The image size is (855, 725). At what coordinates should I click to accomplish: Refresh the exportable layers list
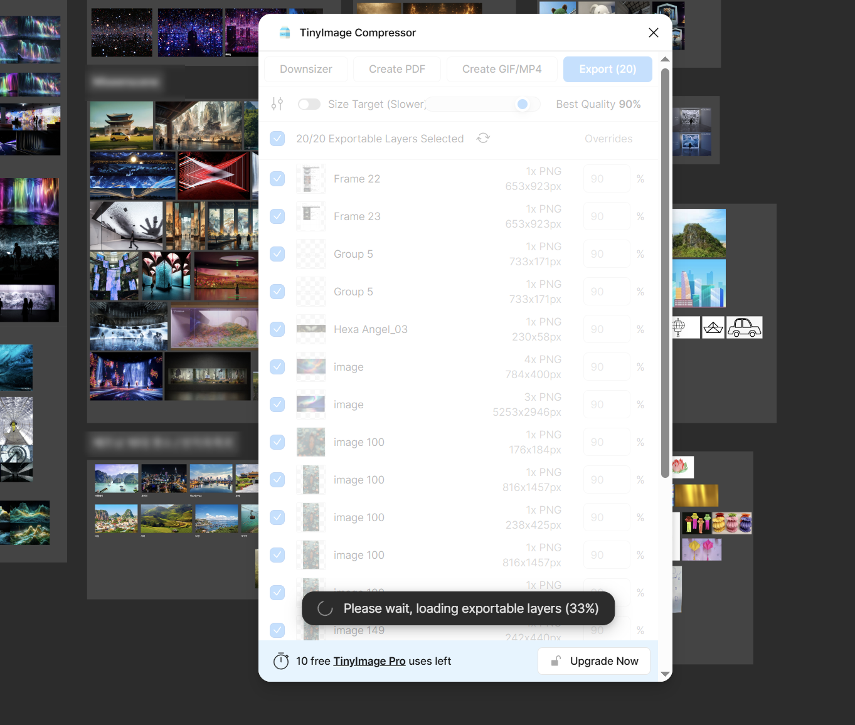(483, 138)
